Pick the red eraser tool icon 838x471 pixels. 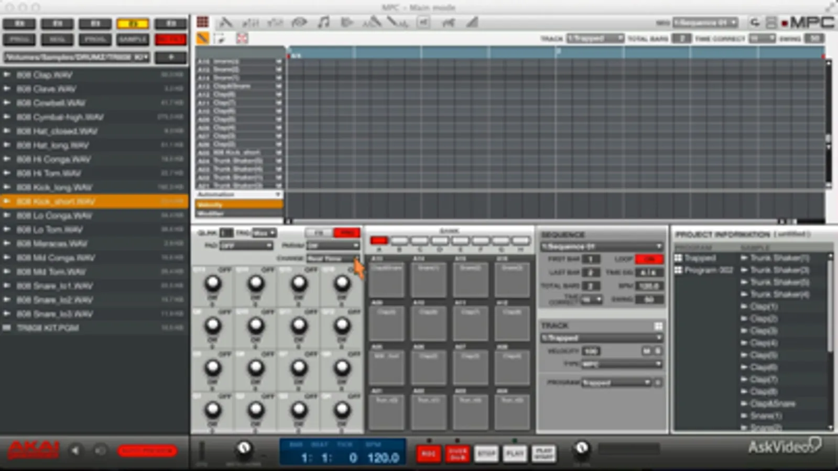coord(242,38)
